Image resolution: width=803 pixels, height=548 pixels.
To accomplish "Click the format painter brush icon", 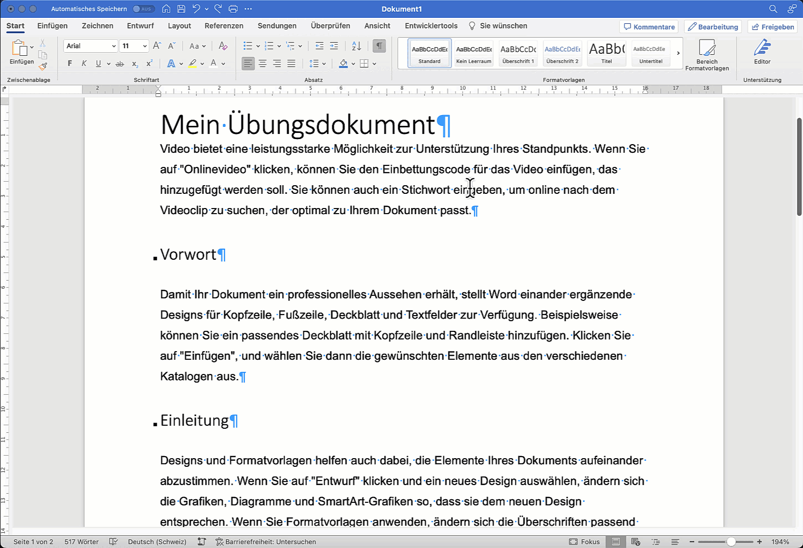I will [x=43, y=66].
